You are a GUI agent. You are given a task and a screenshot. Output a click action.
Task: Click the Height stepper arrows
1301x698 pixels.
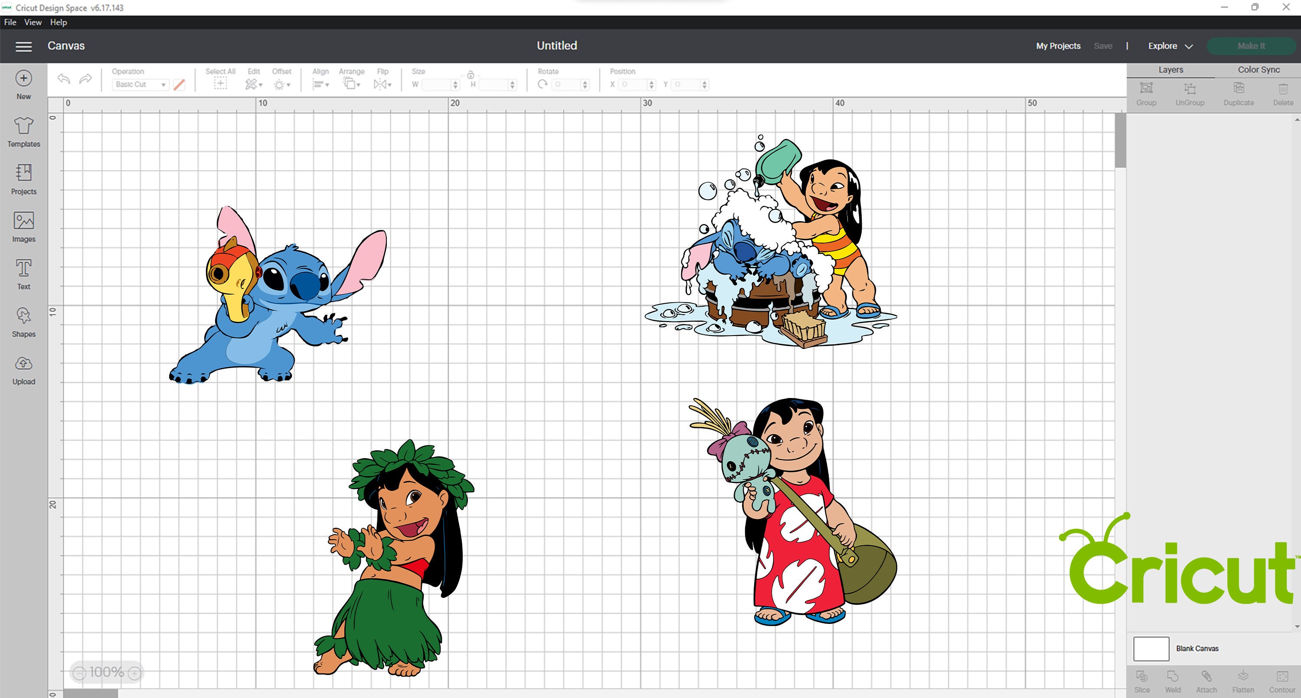[512, 85]
